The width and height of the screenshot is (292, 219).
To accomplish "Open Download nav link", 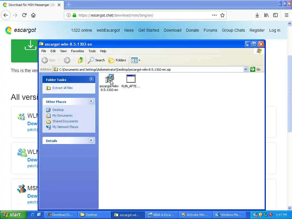I will 173,30.
